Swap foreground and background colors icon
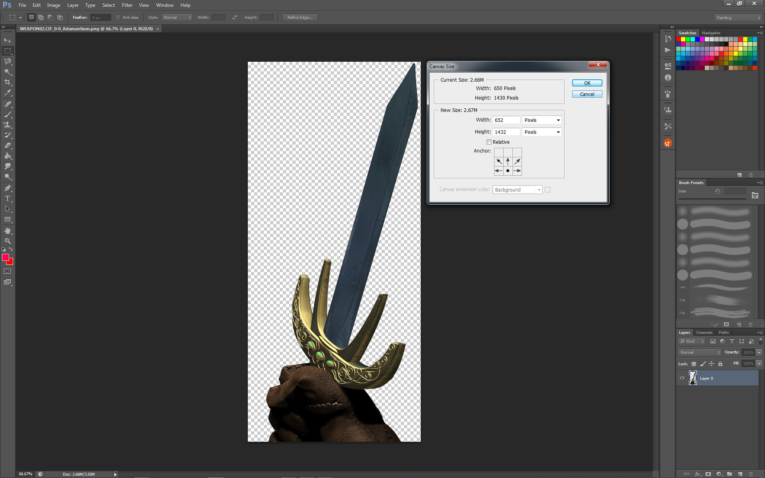The image size is (765, 478). [x=11, y=249]
